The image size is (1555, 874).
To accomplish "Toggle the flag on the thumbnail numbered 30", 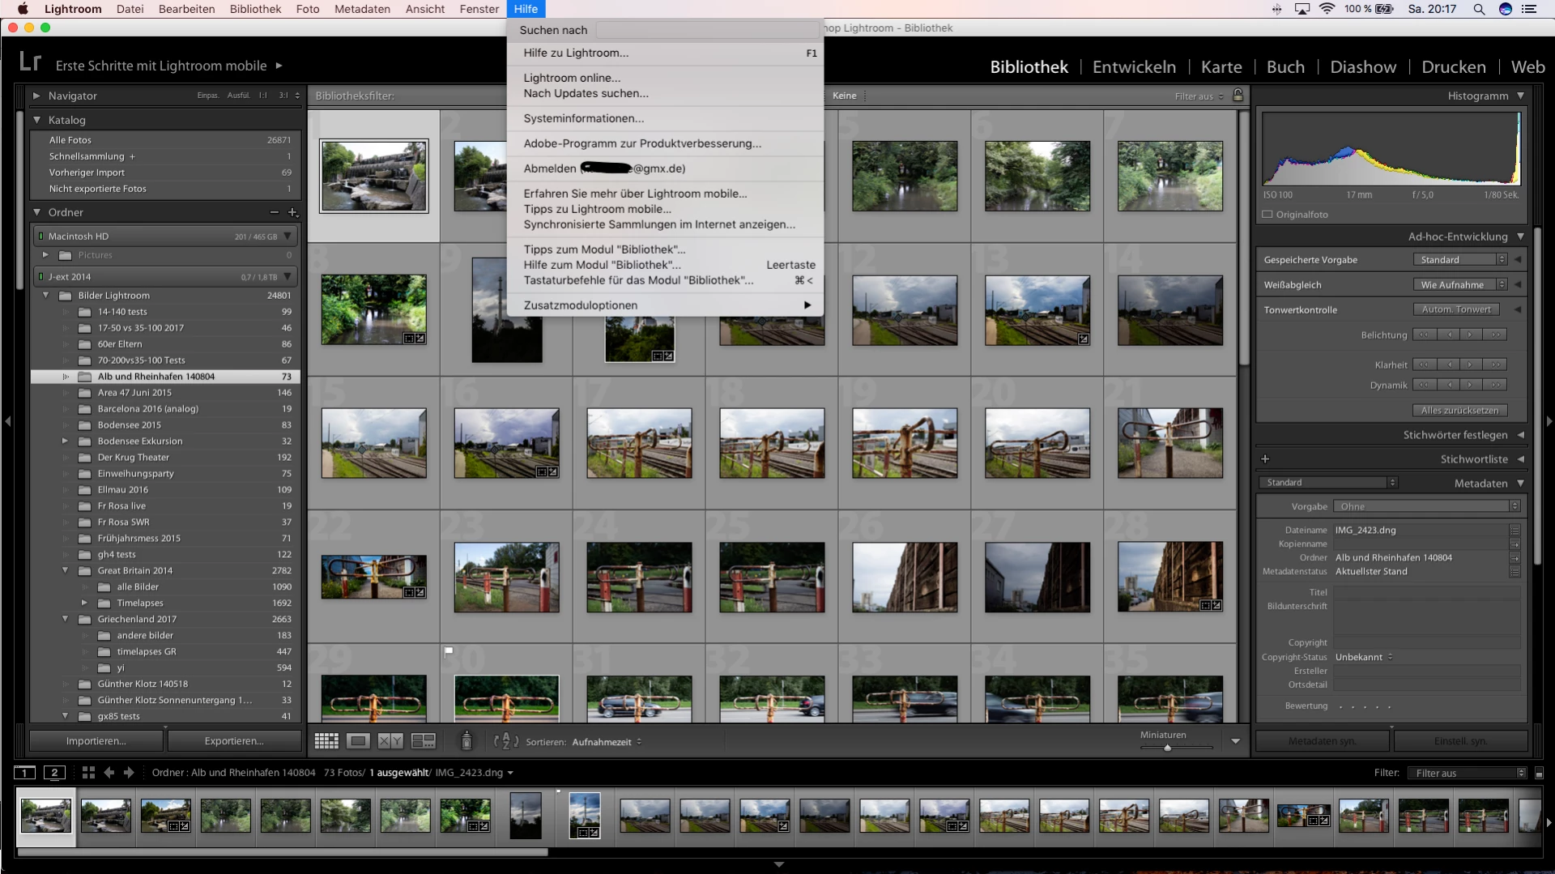I will click(x=449, y=651).
